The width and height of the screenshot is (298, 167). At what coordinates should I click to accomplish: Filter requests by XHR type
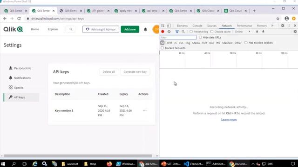click(169, 43)
